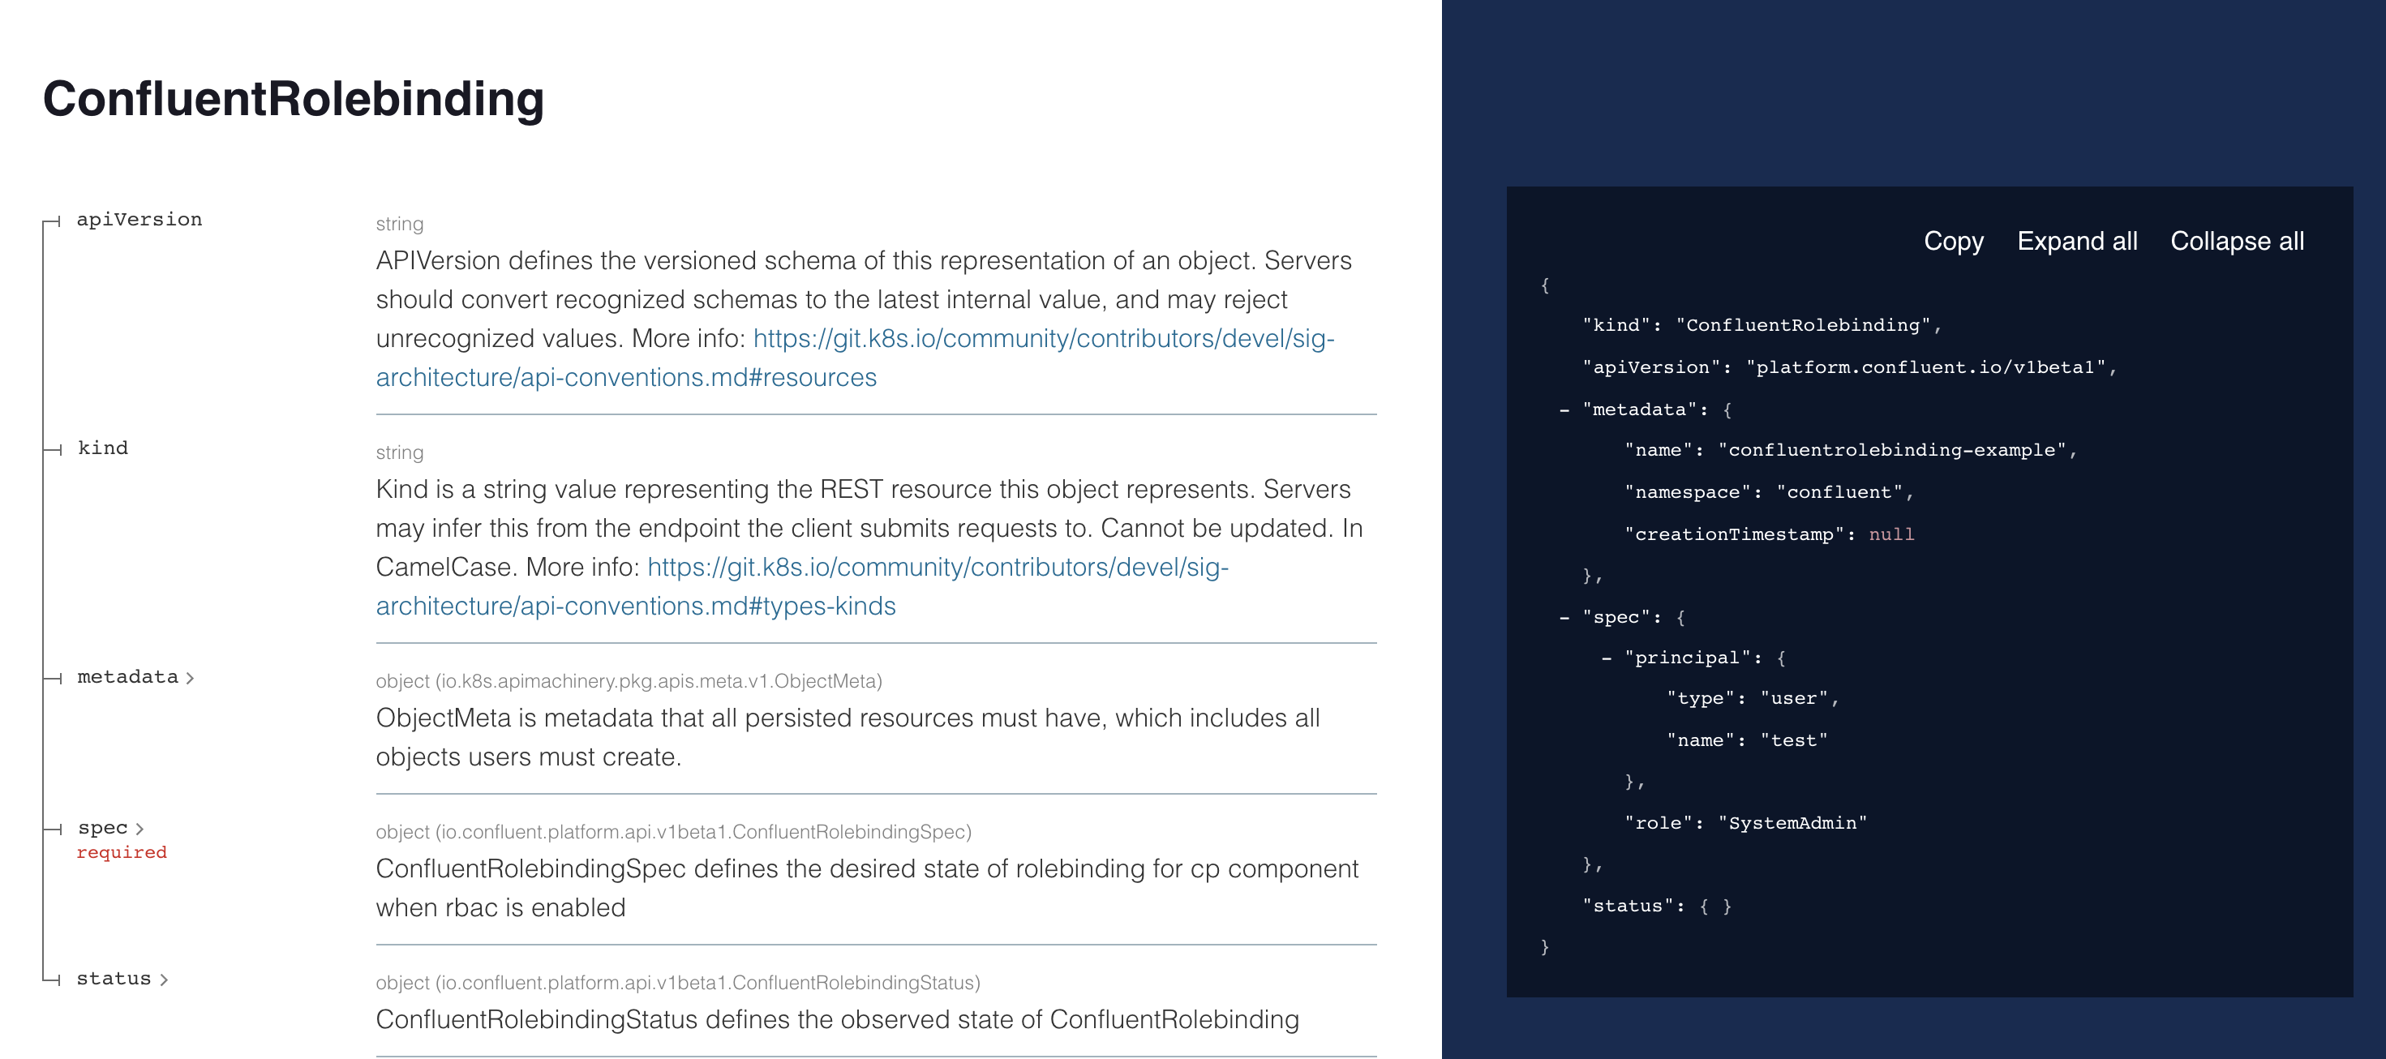
Task: Click the ConfluentRolebinding heading
Action: tap(294, 99)
